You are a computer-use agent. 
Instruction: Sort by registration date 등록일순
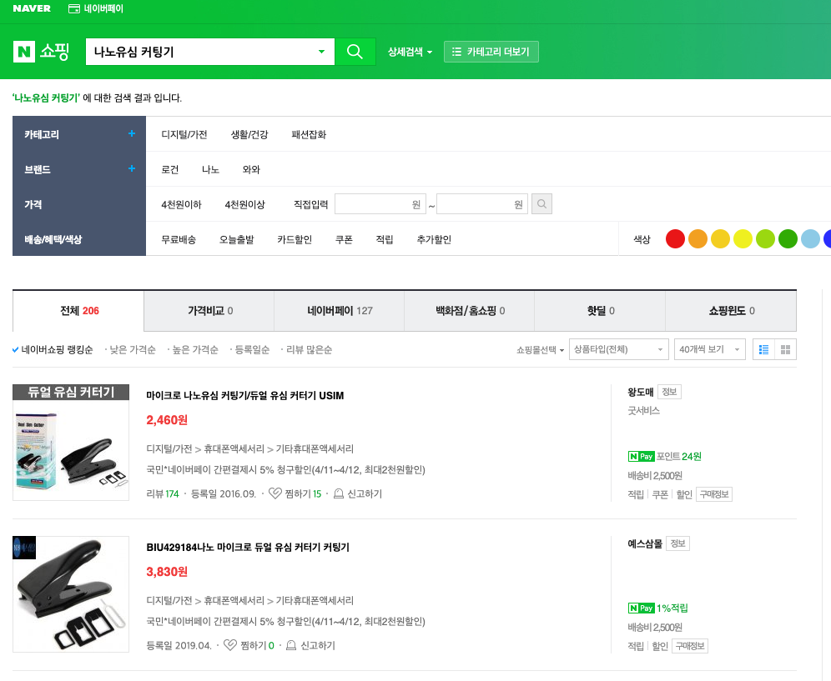coord(252,349)
